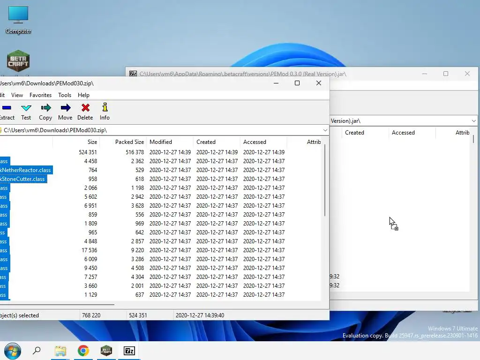Select the kStoneCutter.class file row
The width and height of the screenshot is (480, 360).
point(22,179)
